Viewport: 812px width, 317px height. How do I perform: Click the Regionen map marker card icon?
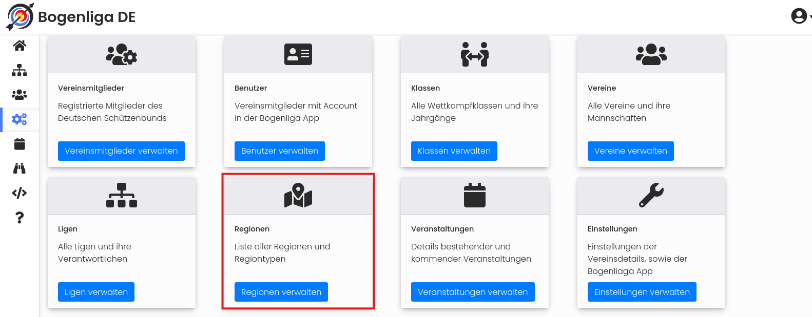tap(298, 195)
